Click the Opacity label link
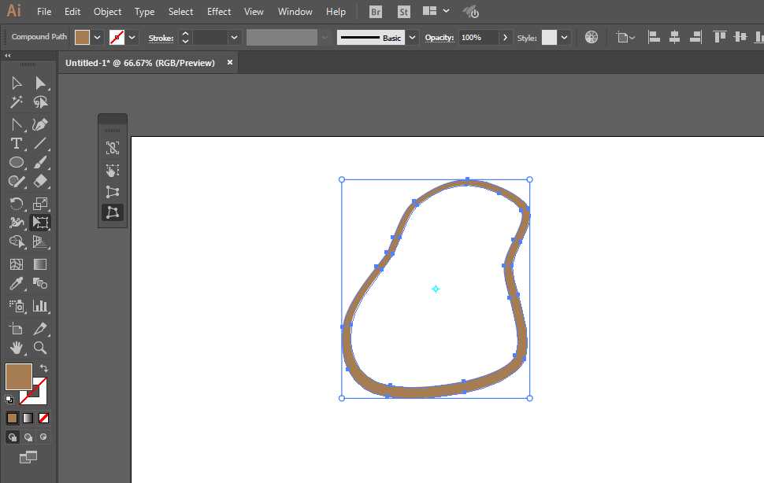The width and height of the screenshot is (764, 483). point(439,38)
